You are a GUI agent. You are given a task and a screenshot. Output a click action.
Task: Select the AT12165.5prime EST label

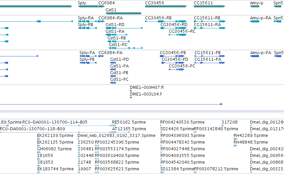[129, 129]
